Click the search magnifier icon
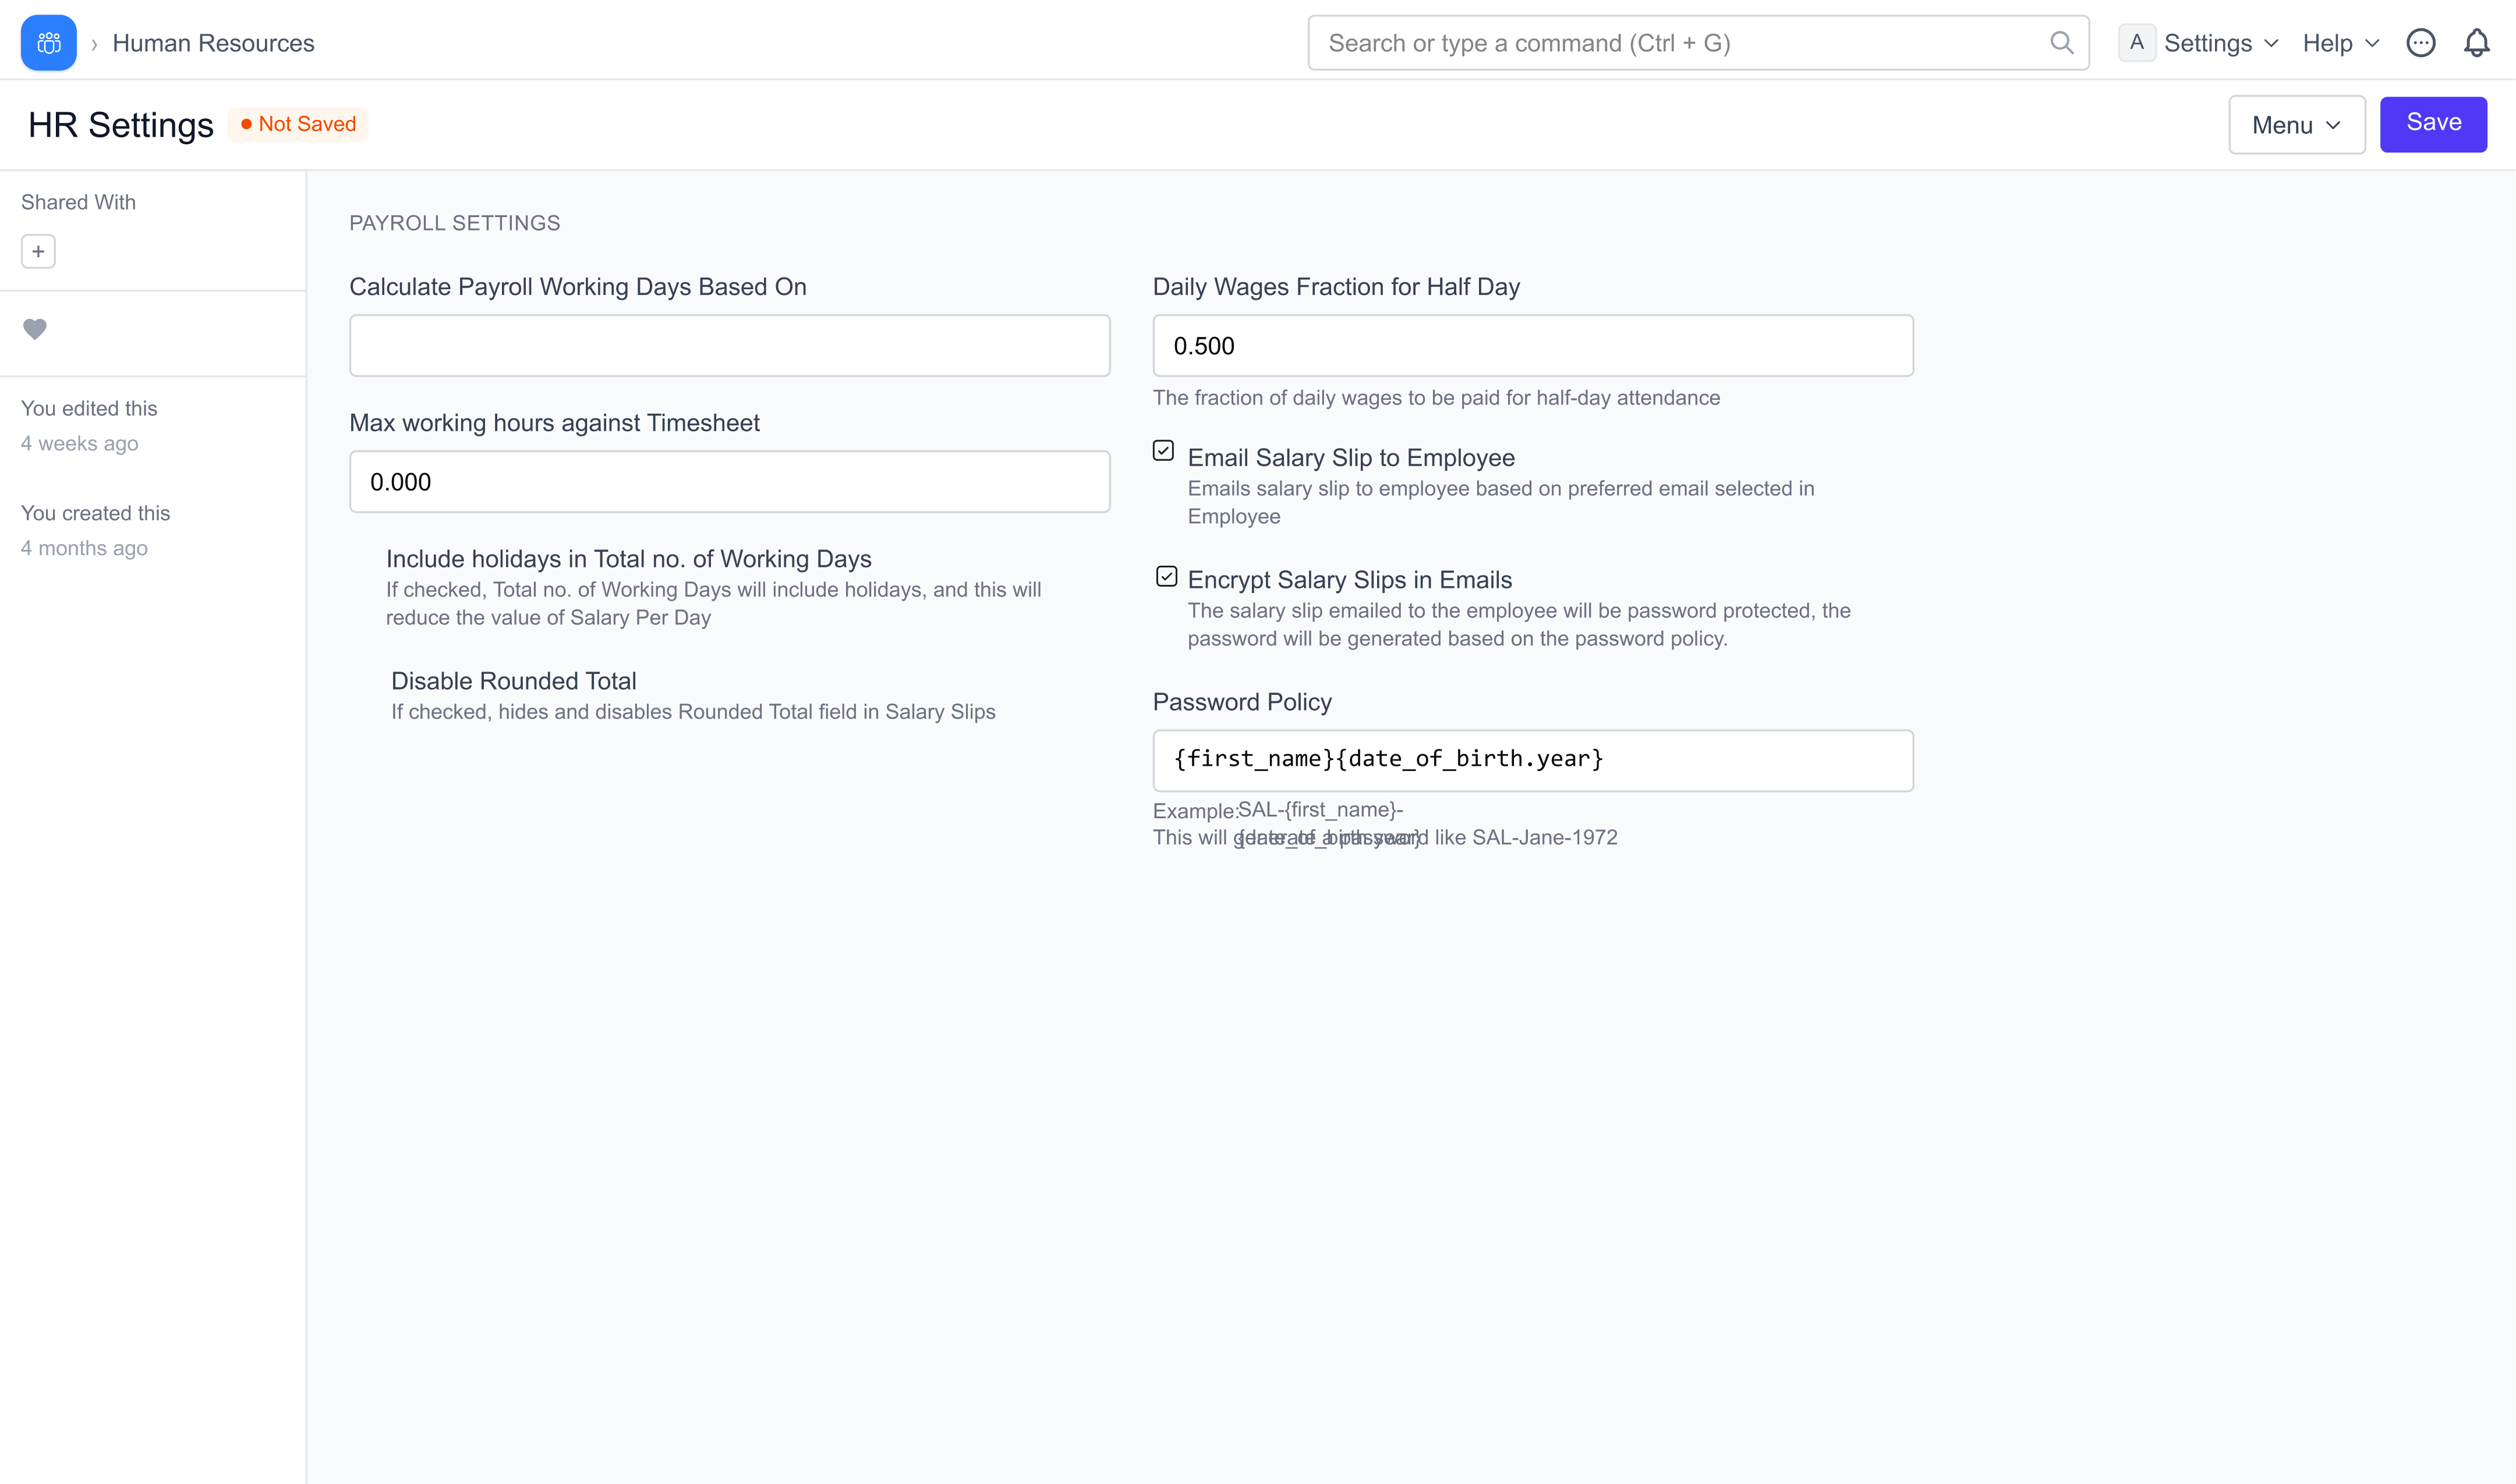This screenshot has width=2516, height=1484. 2061,43
